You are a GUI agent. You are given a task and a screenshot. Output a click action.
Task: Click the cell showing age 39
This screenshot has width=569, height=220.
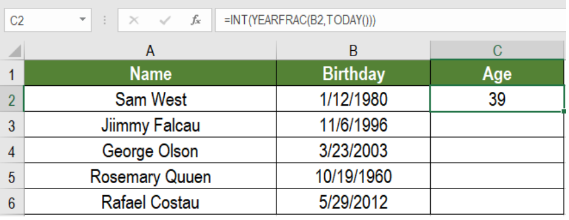tap(497, 99)
